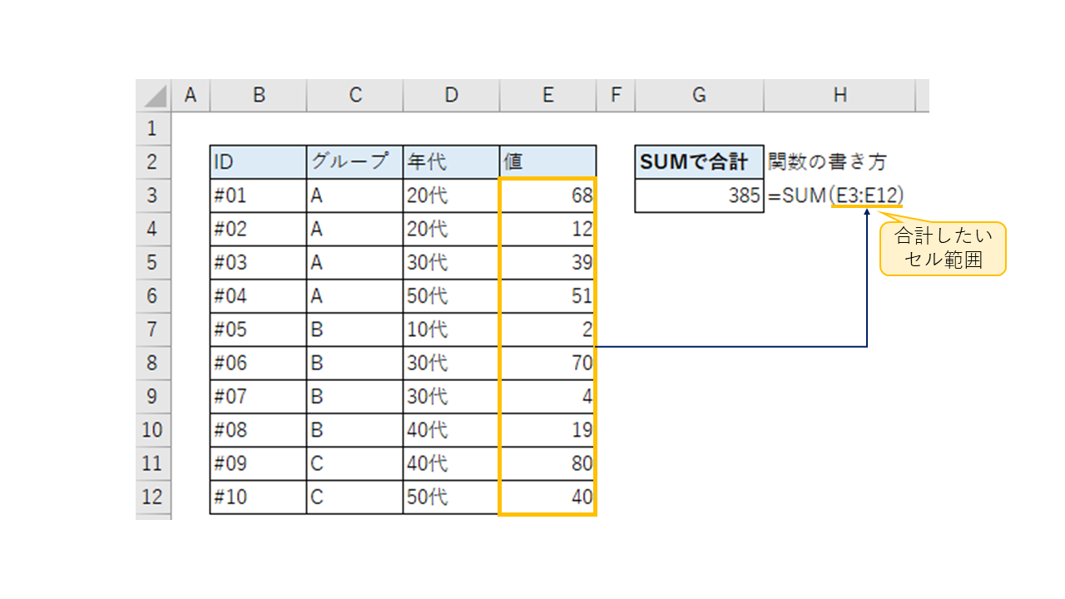The image size is (1065, 599).
Task: Select cell with ID #03
Action: pos(259,263)
